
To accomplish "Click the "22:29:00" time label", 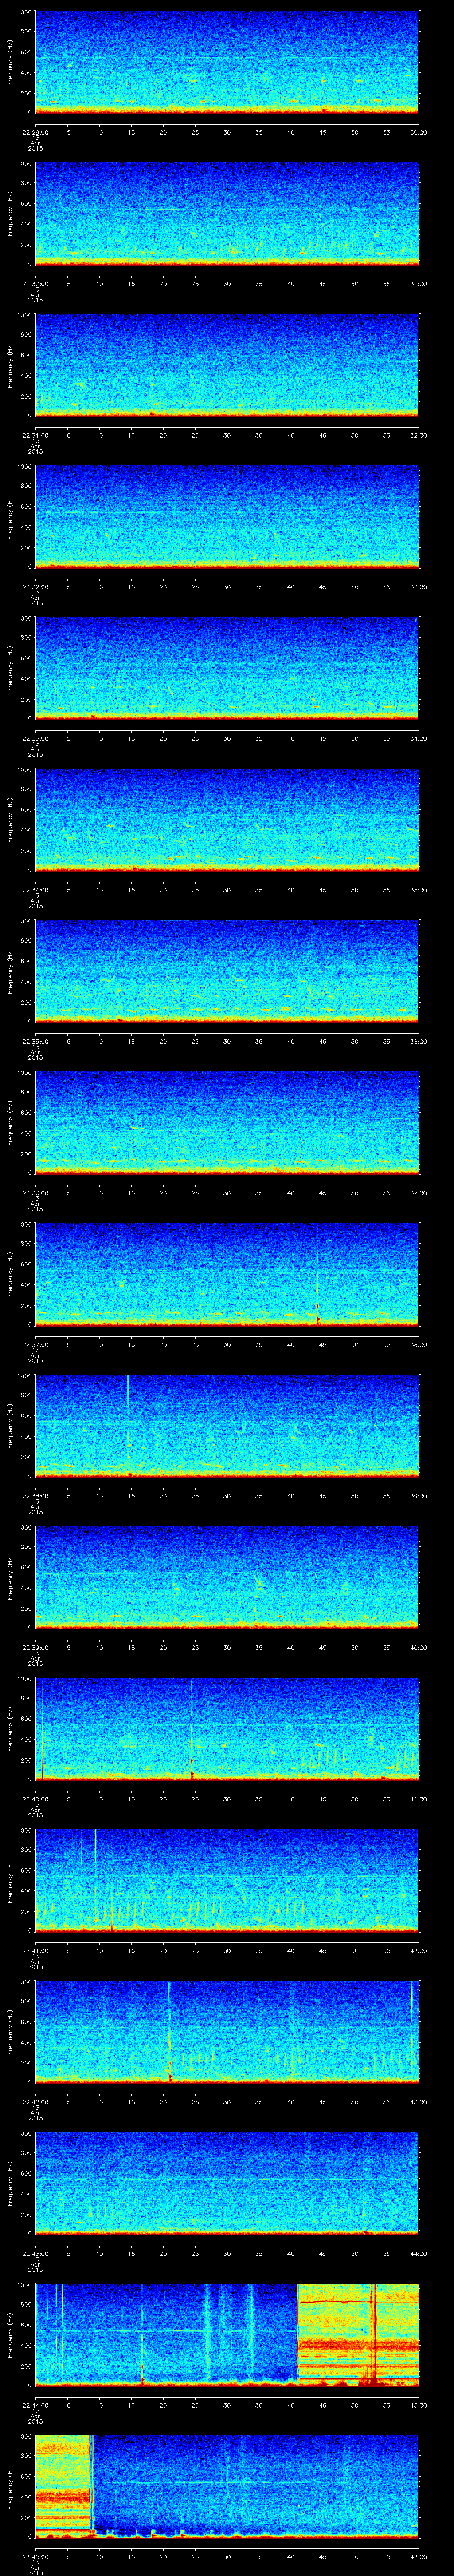I will click(35, 132).
